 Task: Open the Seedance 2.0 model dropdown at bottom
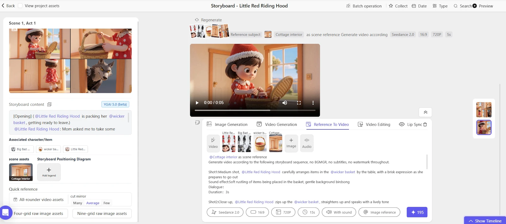tap(225, 212)
